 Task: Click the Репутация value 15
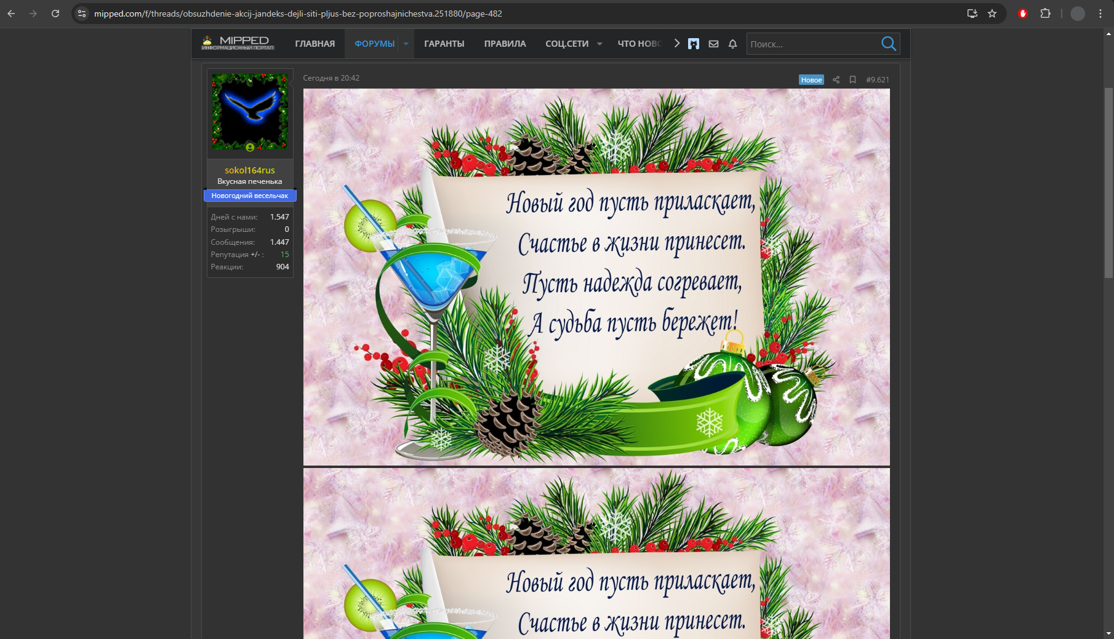tap(284, 255)
